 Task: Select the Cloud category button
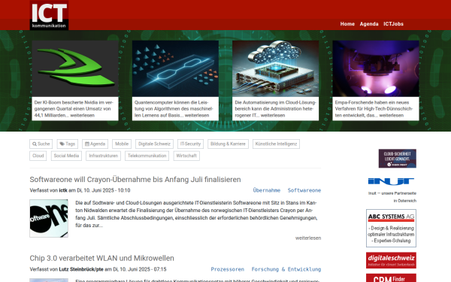pos(38,156)
